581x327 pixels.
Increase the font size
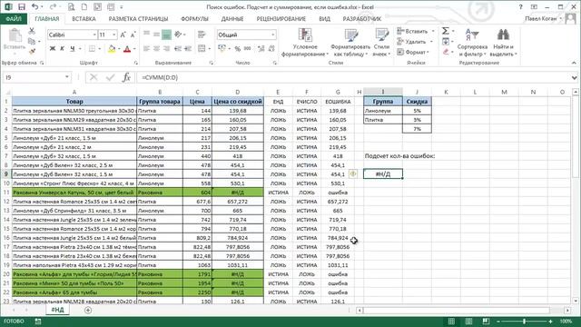click(123, 35)
